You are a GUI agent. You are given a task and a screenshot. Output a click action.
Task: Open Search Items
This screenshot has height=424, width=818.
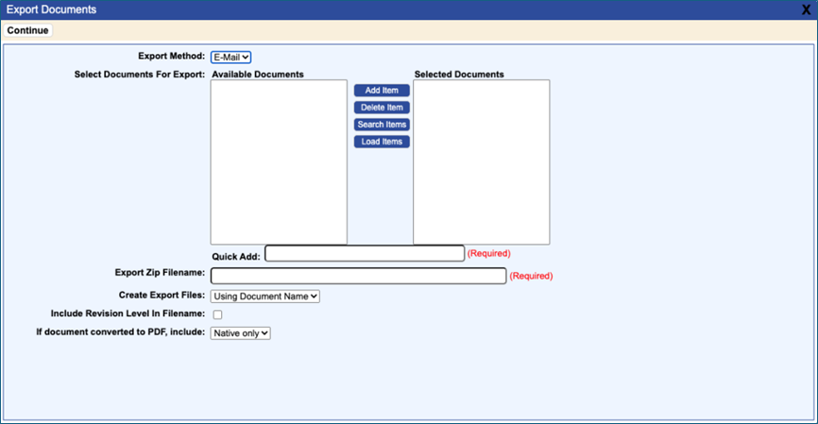pyautogui.click(x=382, y=125)
